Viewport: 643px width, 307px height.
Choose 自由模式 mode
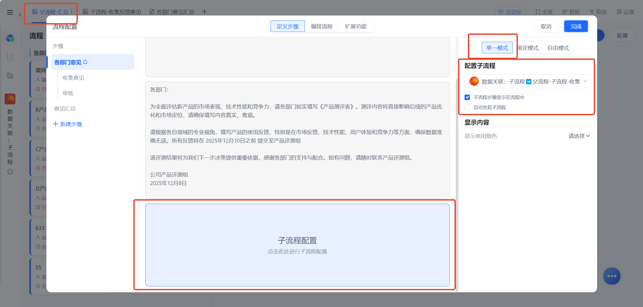pos(558,48)
